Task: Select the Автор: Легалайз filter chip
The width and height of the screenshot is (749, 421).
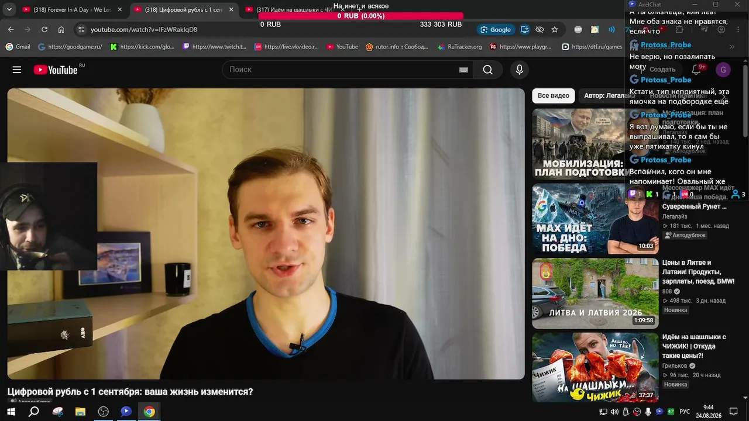Action: (x=609, y=96)
